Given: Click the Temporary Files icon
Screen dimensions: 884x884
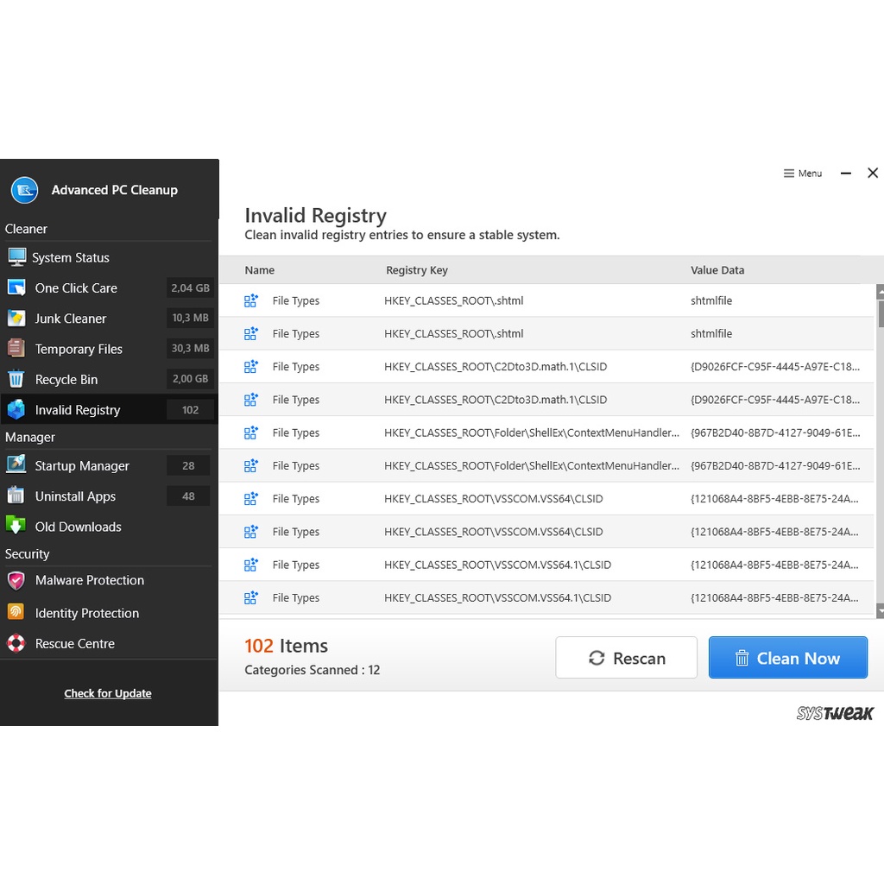Looking at the screenshot, I should point(16,349).
